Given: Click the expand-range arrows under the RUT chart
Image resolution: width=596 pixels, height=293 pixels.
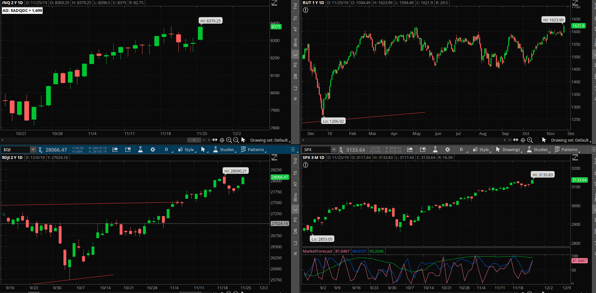Looking at the screenshot, I should [516, 140].
